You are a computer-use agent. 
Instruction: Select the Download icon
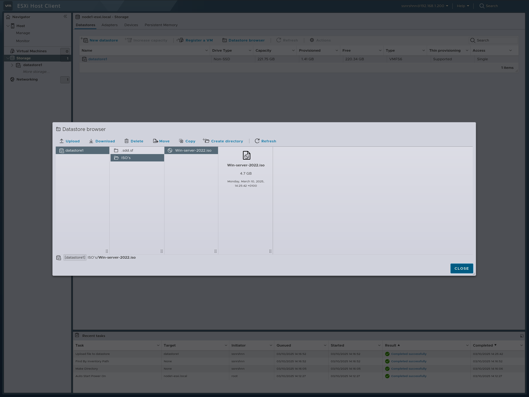pyautogui.click(x=91, y=141)
